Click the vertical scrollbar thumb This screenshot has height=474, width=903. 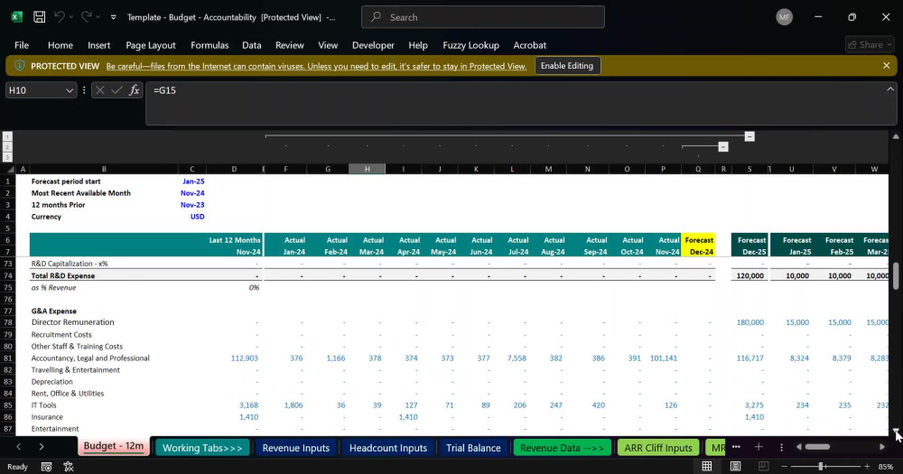896,276
